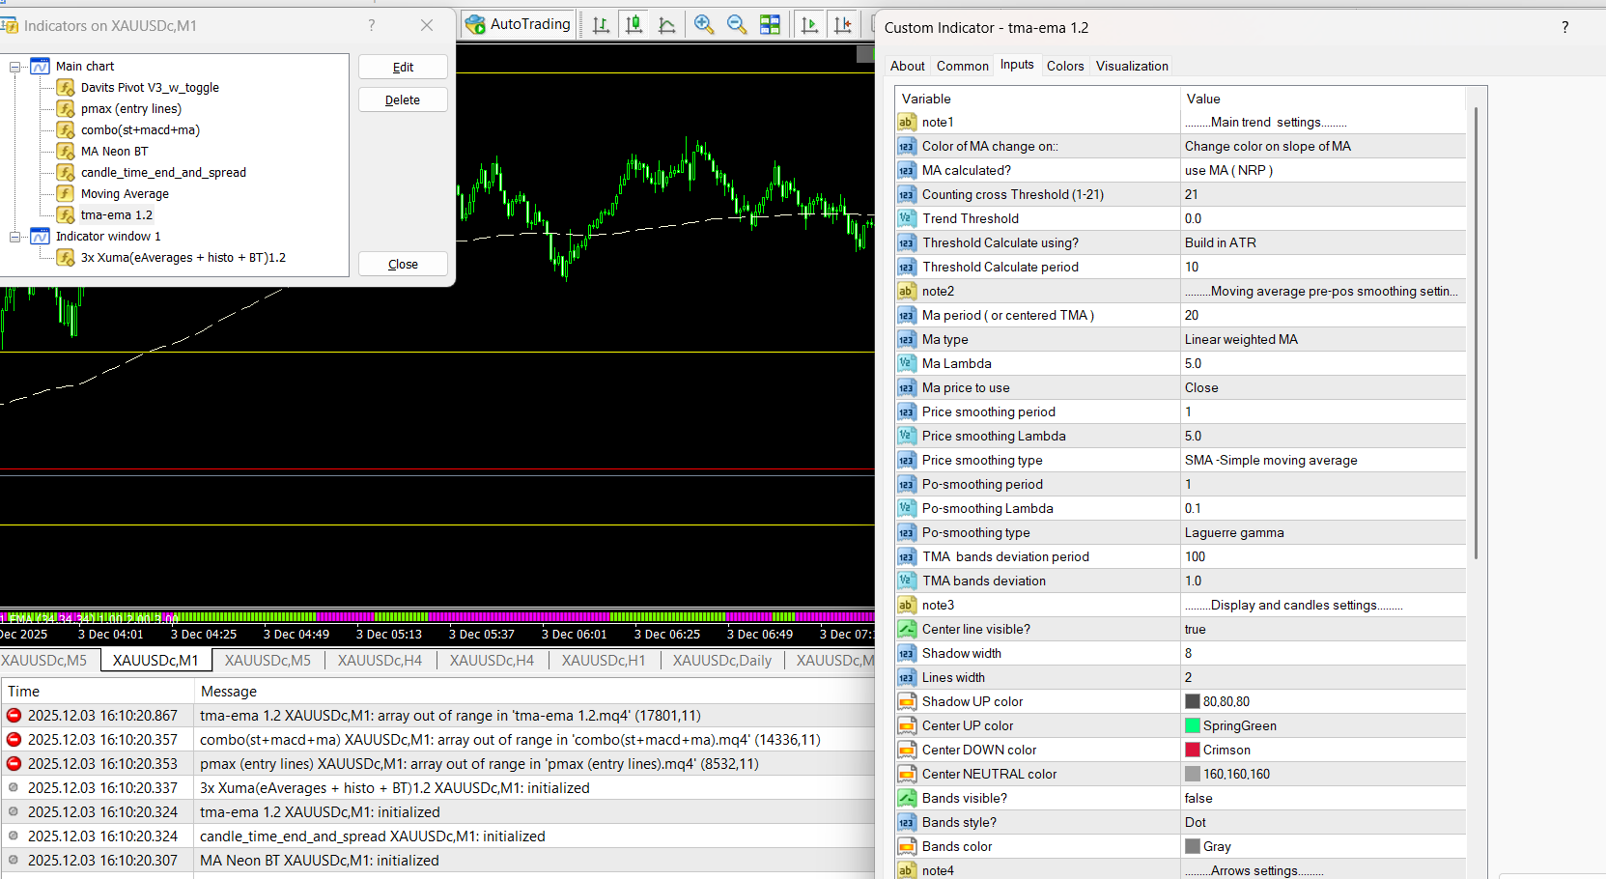The image size is (1606, 879).
Task: Tile chart windows using toolbar icon
Action: 770,25
